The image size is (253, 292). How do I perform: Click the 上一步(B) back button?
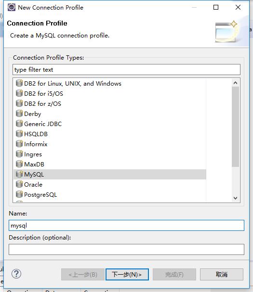pyautogui.click(x=83, y=274)
